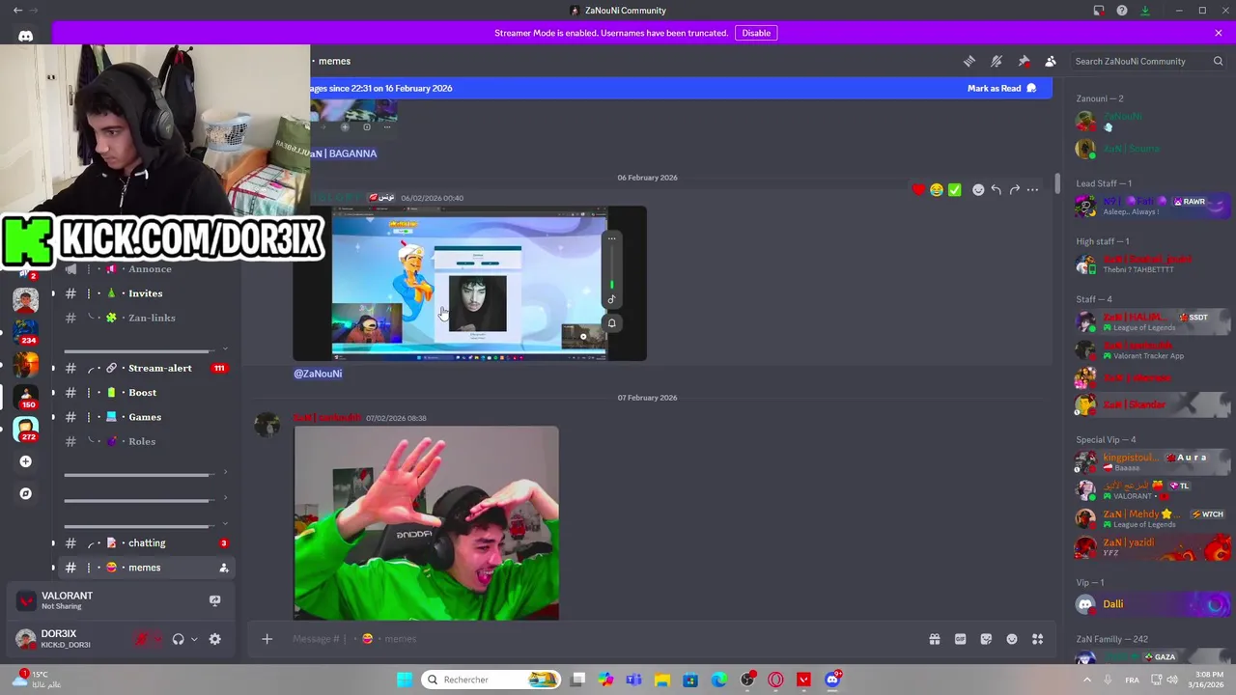Open member Dalli in Vip list

pos(1152,604)
